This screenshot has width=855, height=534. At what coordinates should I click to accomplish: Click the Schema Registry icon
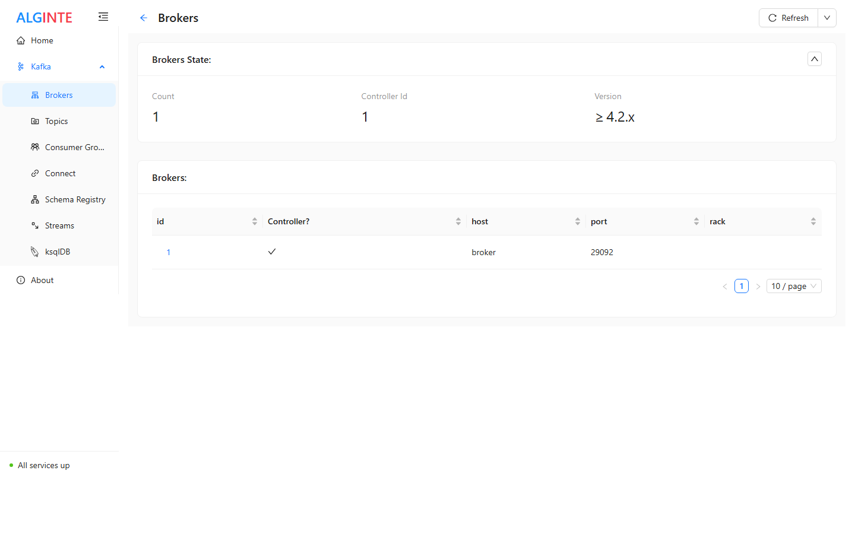pos(35,199)
